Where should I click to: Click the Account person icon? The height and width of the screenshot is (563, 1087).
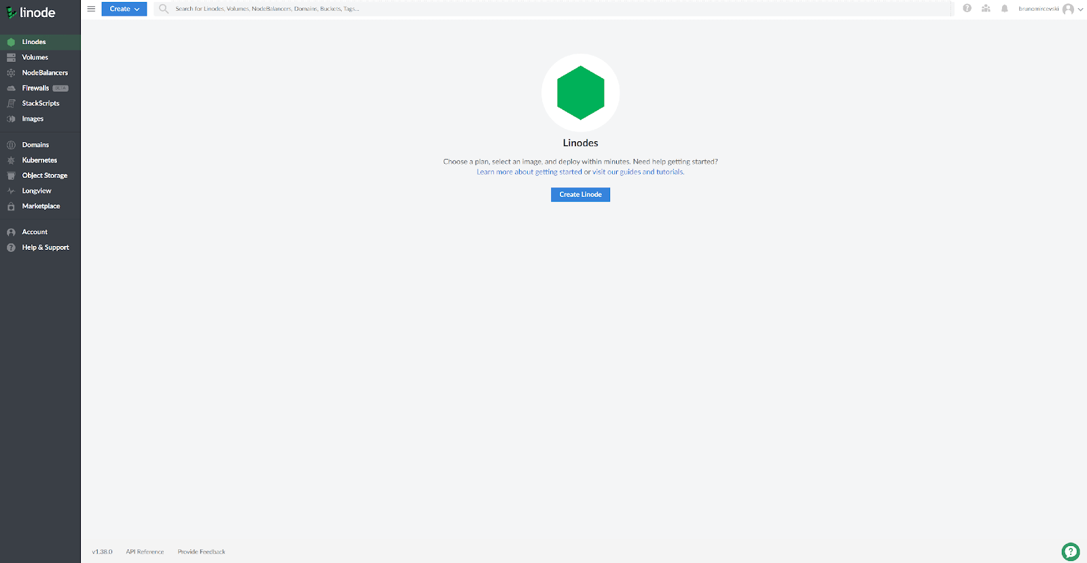[x=11, y=232]
